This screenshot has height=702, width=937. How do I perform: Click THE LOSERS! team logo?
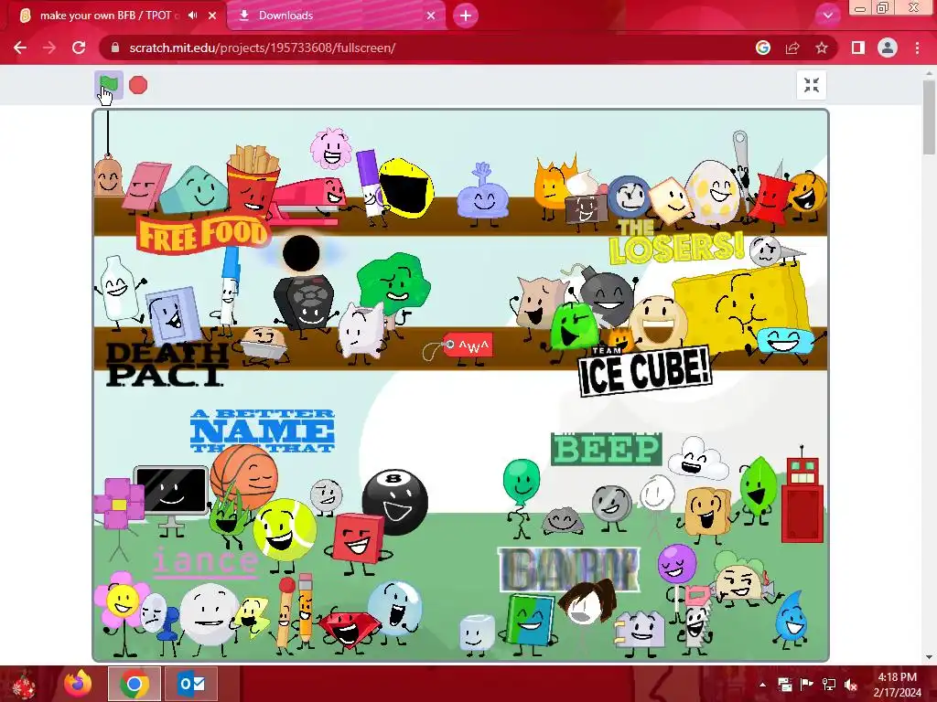click(676, 242)
